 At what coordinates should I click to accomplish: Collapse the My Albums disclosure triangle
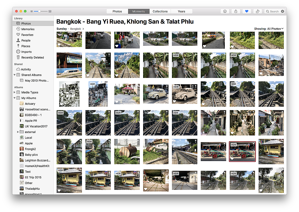14,98
